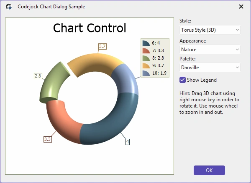Viewport: 251px width, 183px height.
Task: Click the orange-red legend swatch for 7: 3.3
Action: 146,50
